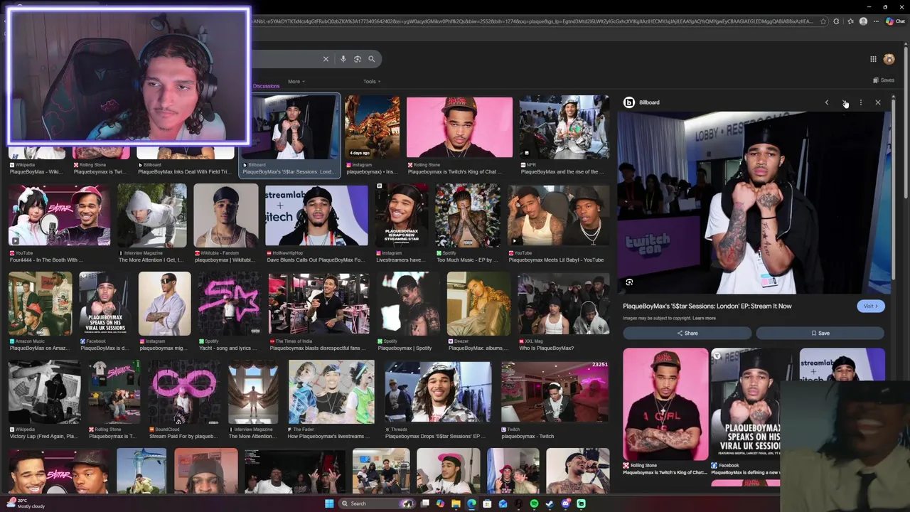Open Deezer PlaqueBoyMax albums thumbnail
This screenshot has width=910, height=512.
click(478, 304)
